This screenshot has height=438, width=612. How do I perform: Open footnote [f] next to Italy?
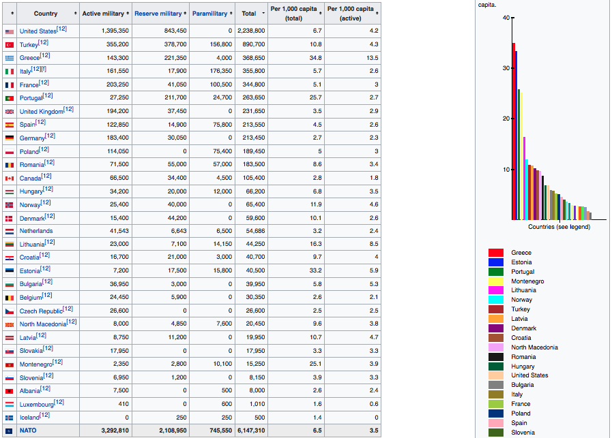44,69
